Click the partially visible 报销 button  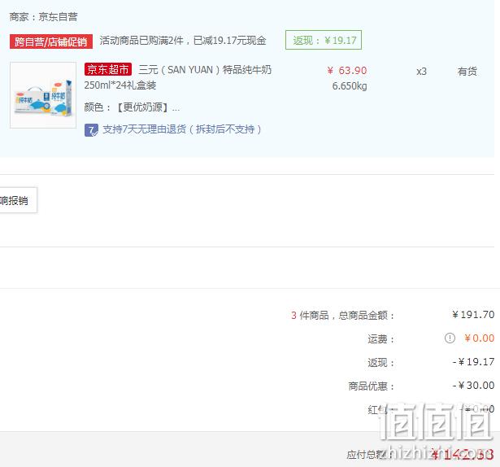(x=18, y=200)
